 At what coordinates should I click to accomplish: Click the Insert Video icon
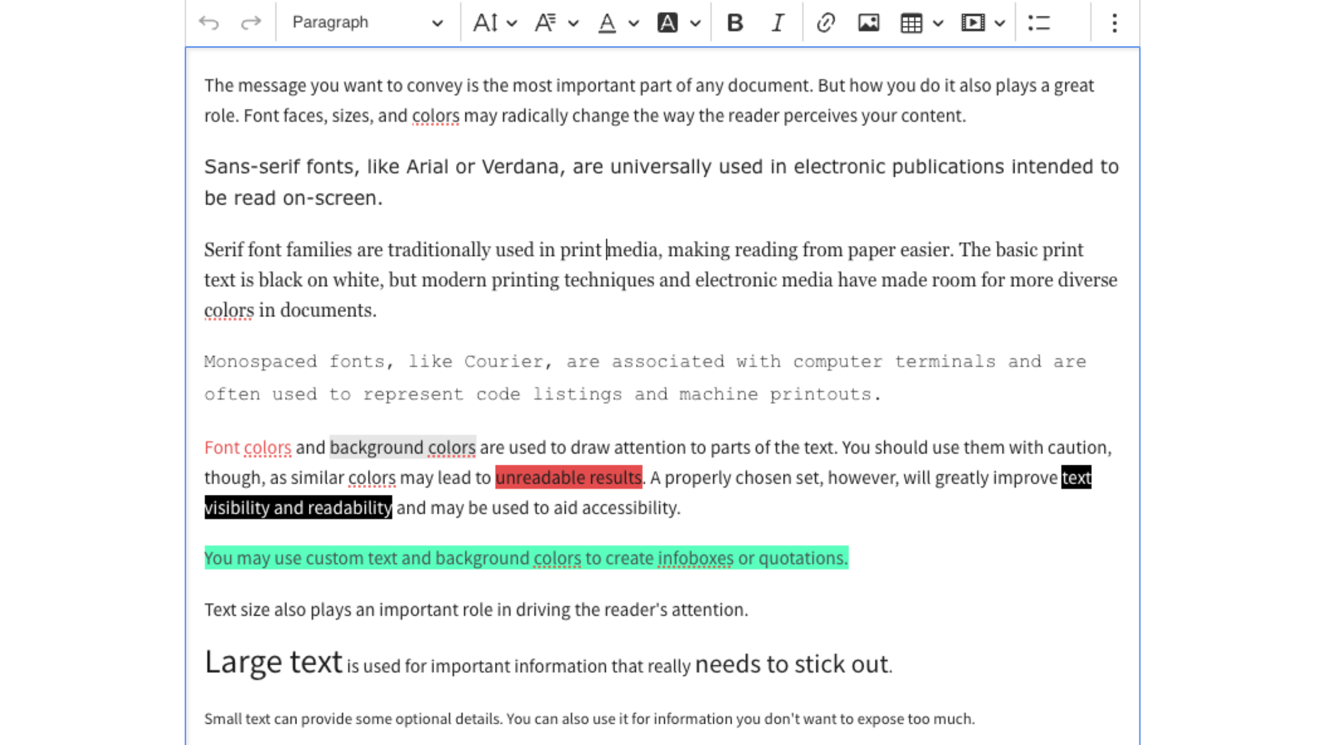[x=971, y=22]
